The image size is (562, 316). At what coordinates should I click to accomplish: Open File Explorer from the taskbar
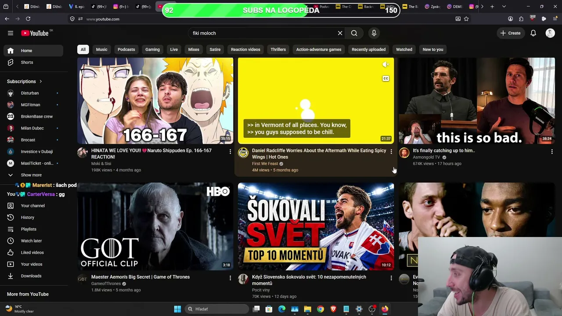click(307, 309)
